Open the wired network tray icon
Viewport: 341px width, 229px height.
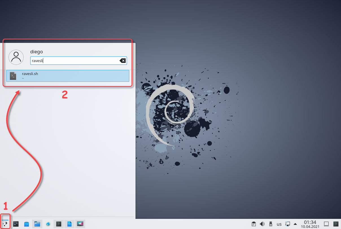(x=288, y=224)
